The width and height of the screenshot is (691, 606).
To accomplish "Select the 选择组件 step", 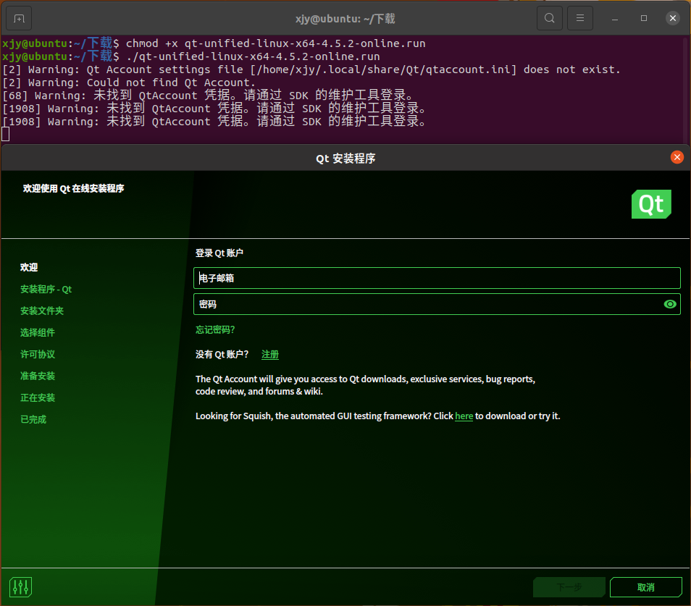I will [x=38, y=332].
